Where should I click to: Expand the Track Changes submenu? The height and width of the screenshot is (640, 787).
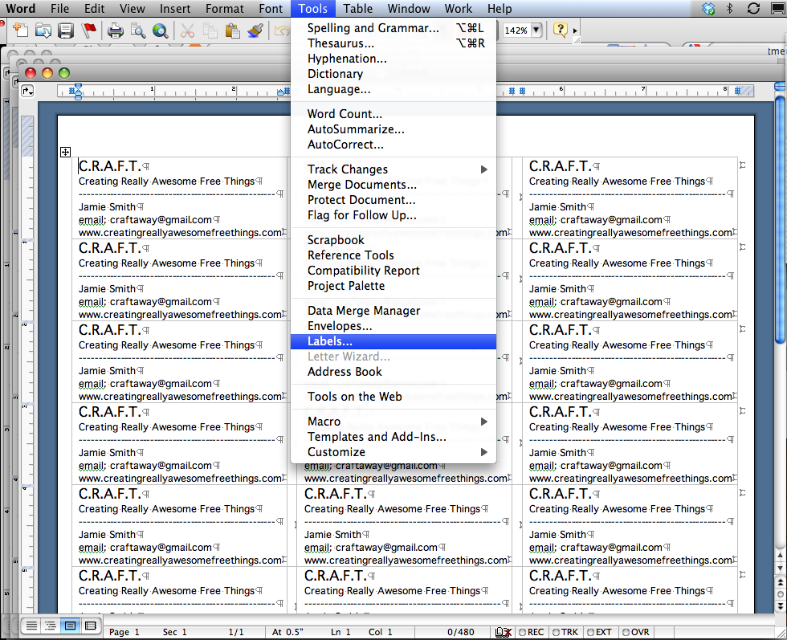[x=483, y=169]
